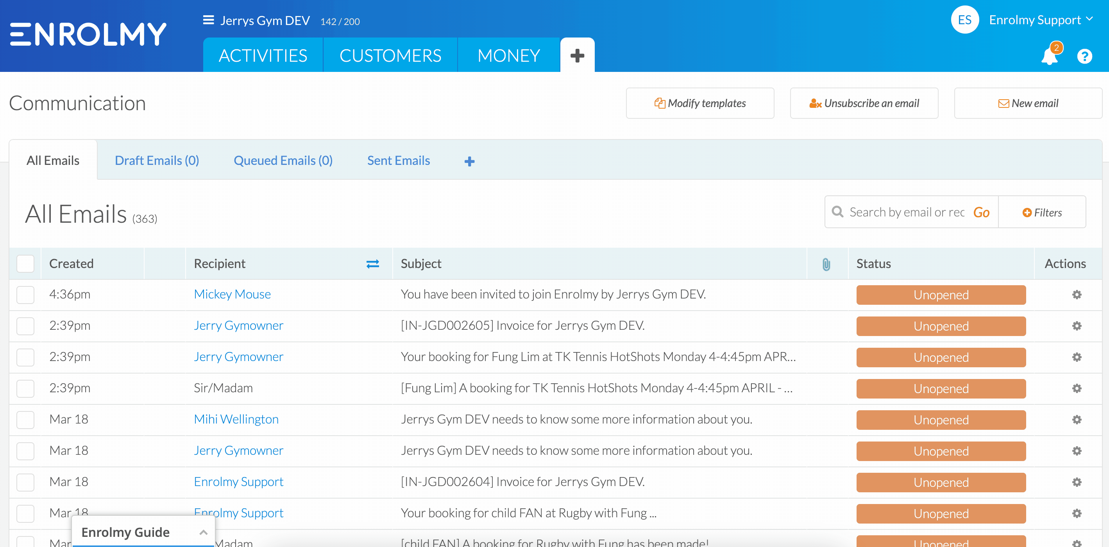The width and height of the screenshot is (1109, 547).
Task: Select checkbox for the Sir/Madam 2:39pm row
Action: 25,389
